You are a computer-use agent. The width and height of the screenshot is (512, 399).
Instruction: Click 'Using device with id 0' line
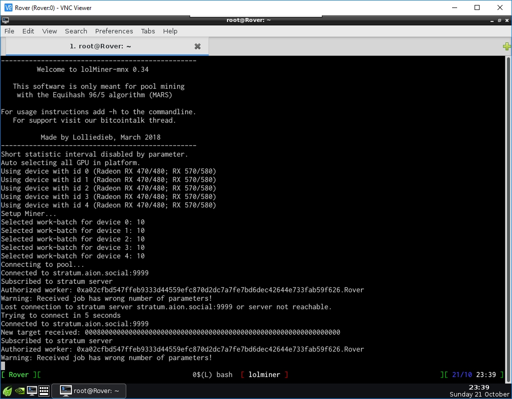108,171
